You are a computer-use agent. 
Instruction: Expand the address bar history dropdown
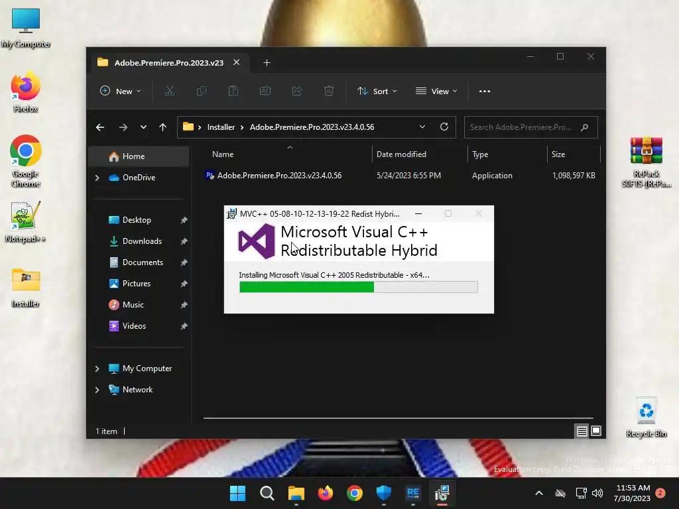[422, 127]
